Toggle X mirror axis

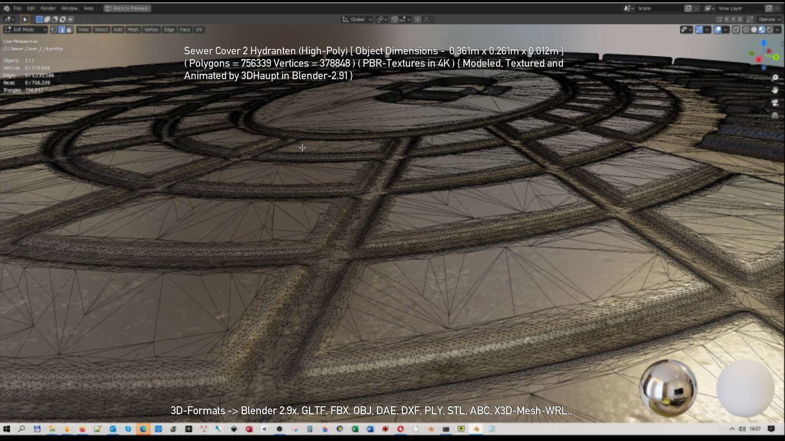[726, 19]
